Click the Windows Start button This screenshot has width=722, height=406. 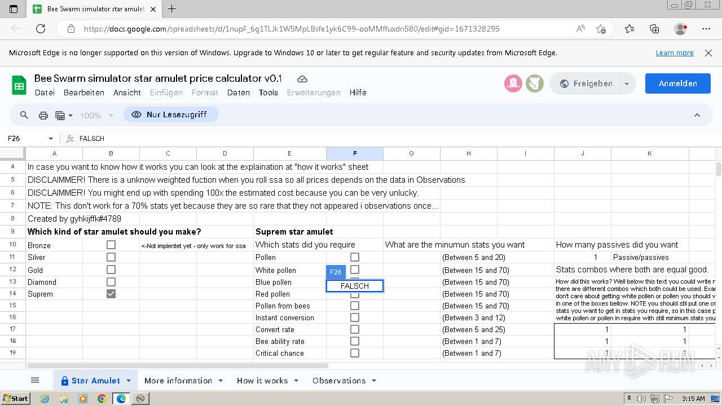click(x=15, y=399)
